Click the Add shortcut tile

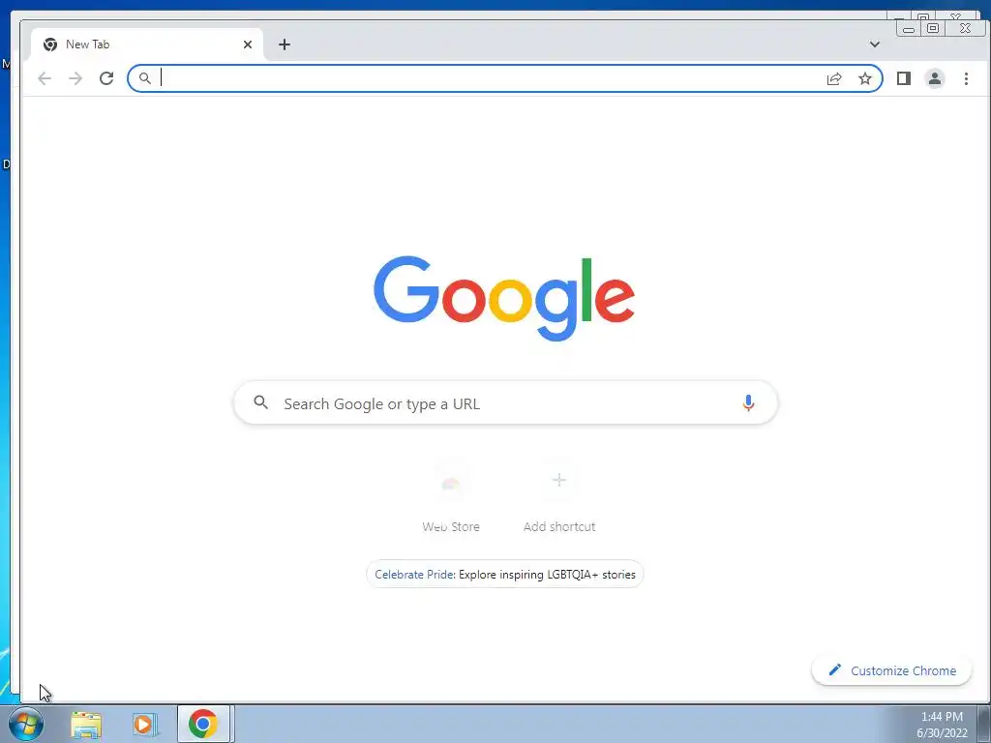click(559, 498)
